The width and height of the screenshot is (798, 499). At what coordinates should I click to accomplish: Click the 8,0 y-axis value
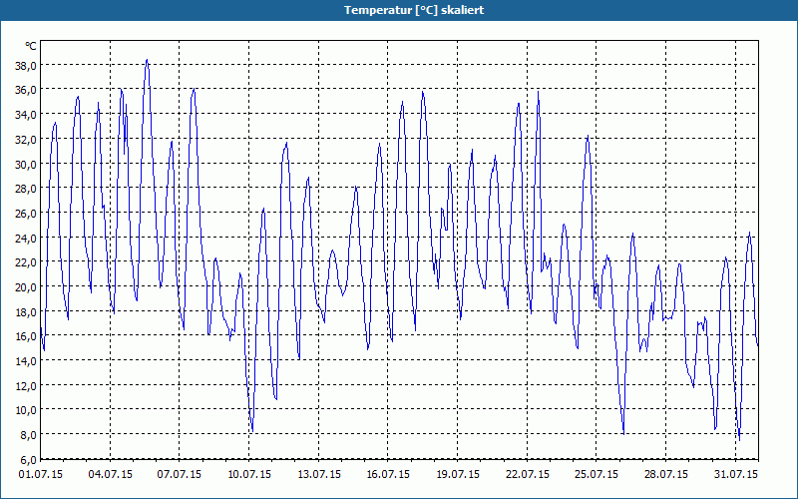point(28,435)
